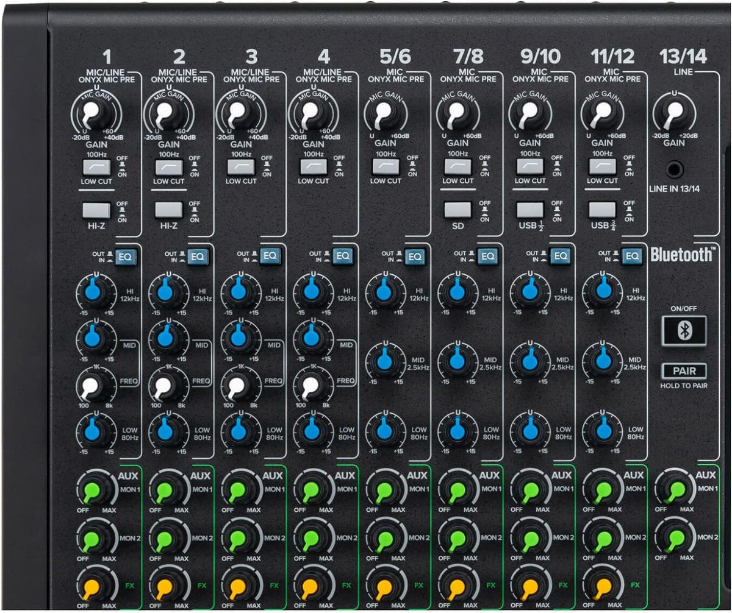Click channel 9/10 blue EQ button
Image resolution: width=732 pixels, height=613 pixels.
[x=559, y=257]
